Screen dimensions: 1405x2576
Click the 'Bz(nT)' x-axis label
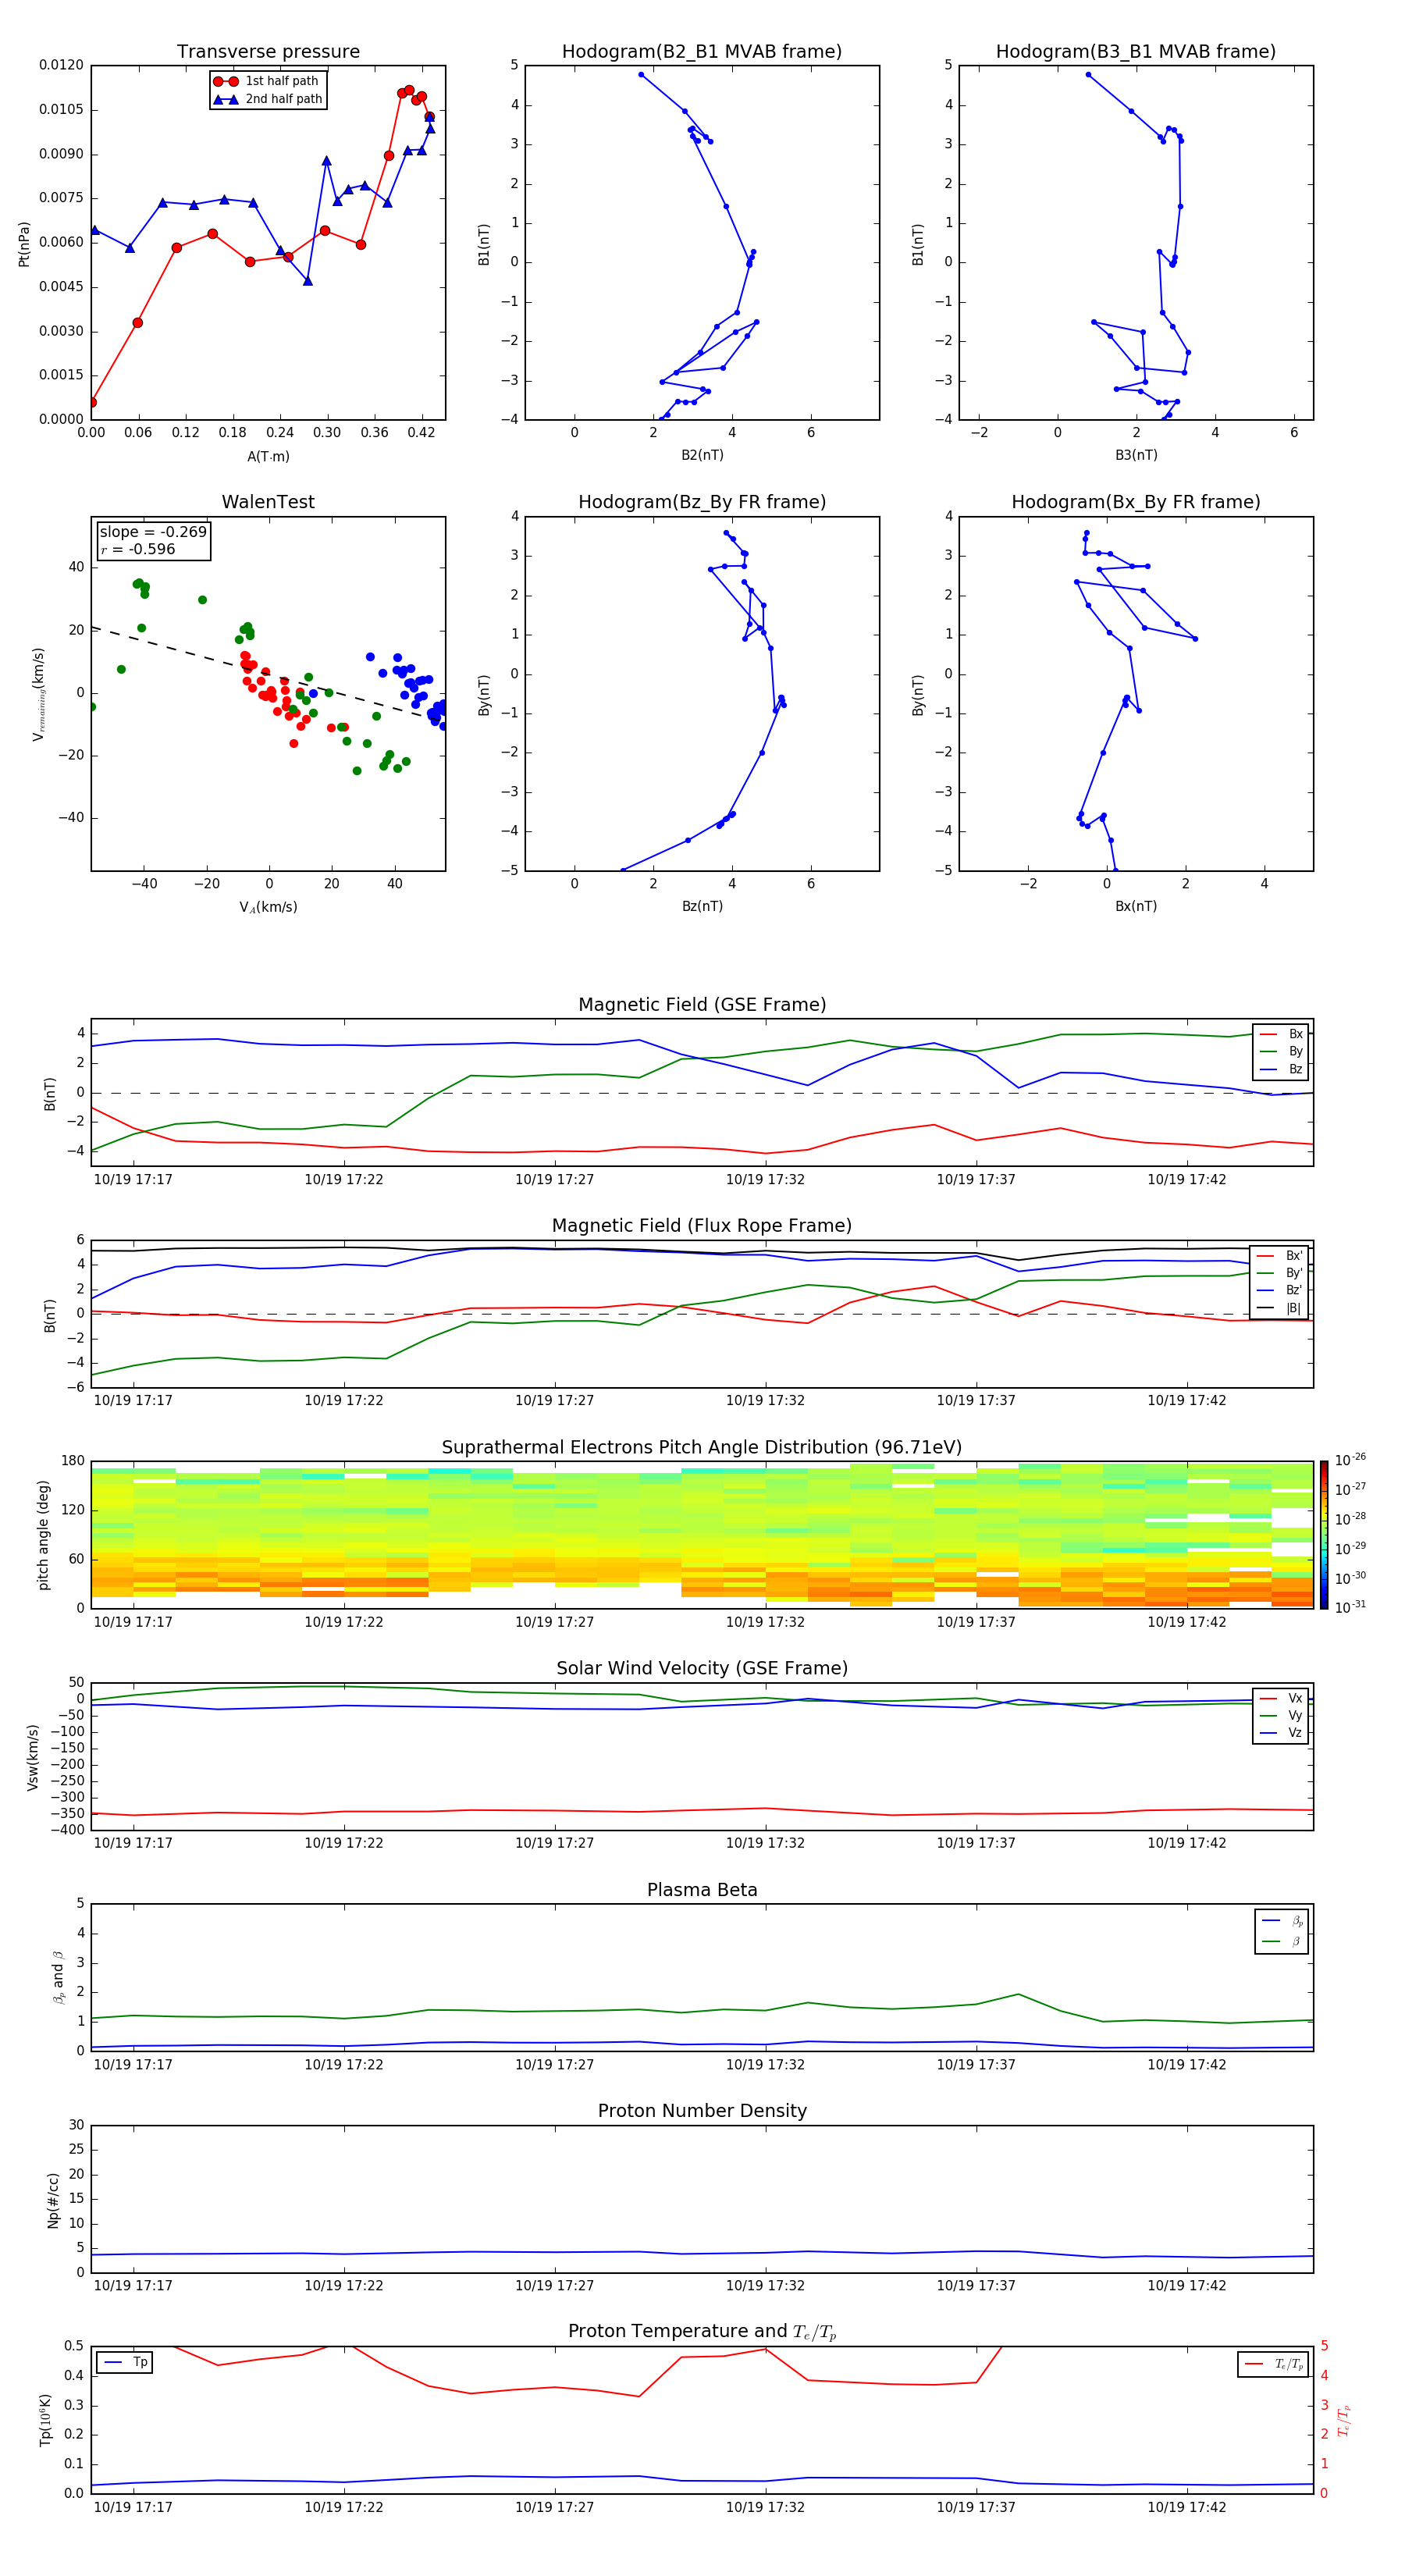702,906
